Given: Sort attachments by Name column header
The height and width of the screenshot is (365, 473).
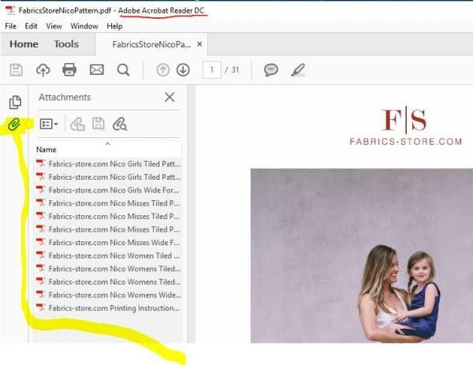Looking at the screenshot, I should 47,149.
